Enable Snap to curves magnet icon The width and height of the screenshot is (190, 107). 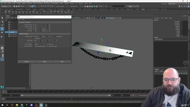[x=44, y=6]
